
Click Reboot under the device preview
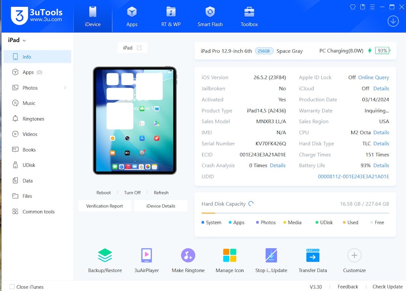tap(103, 193)
